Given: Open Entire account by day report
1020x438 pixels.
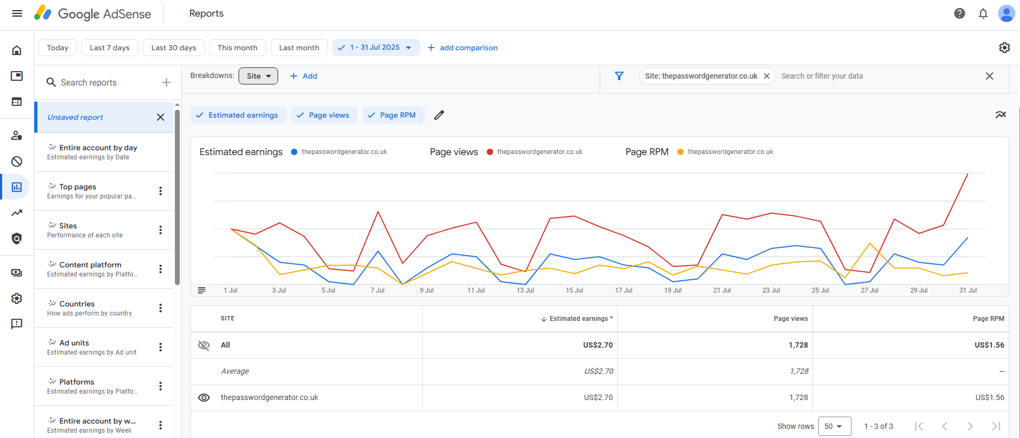Looking at the screenshot, I should [104, 152].
